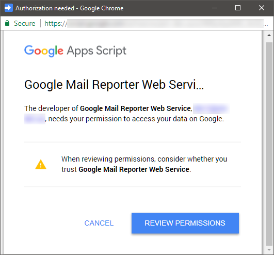
Task: Click the vertical scrollbar thumb
Action: (x=269, y=144)
